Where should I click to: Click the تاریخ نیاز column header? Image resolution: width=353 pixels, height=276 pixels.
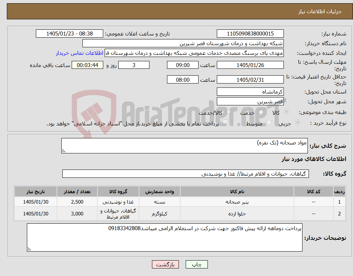coord(35,191)
